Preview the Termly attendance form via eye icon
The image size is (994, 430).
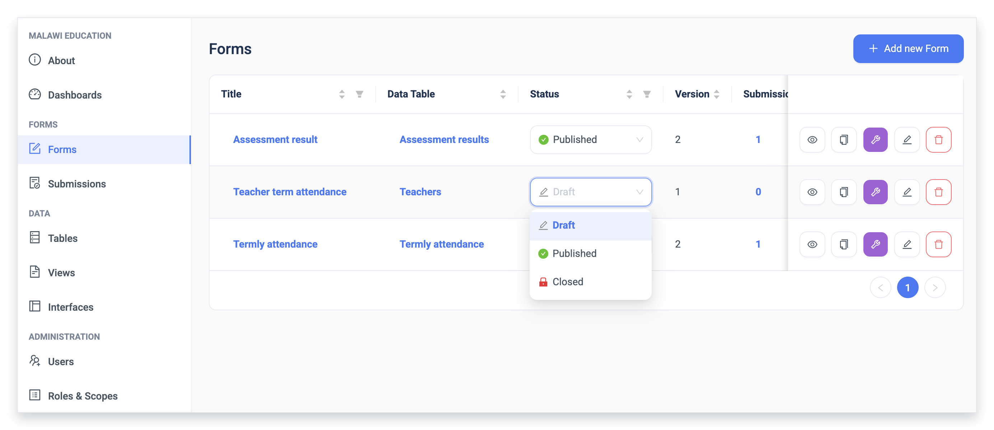(812, 244)
